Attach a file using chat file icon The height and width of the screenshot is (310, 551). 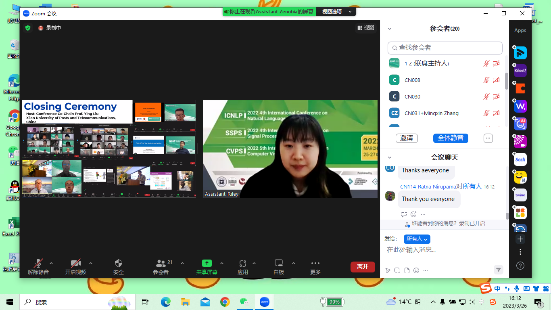point(407,270)
